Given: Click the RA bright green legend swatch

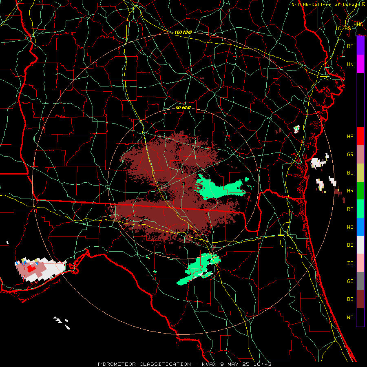Looking at the screenshot, I should click(x=360, y=209).
